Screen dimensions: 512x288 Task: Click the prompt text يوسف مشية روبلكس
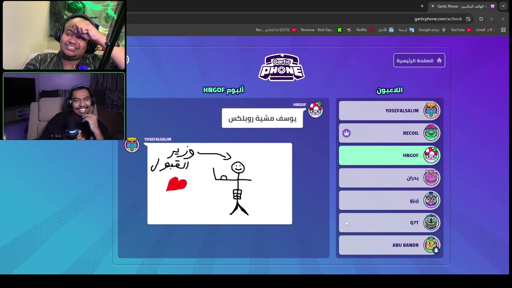pos(262,118)
